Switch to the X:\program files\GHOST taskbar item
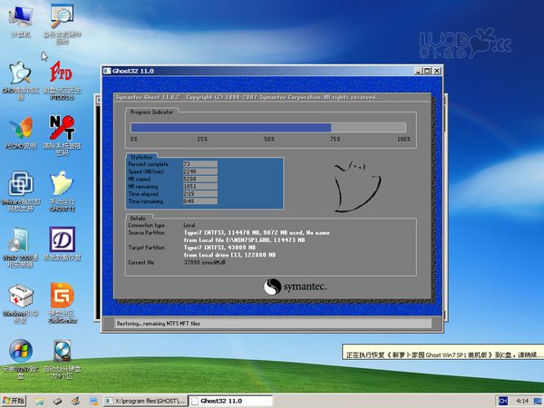Screen dimensions: 544x408 [x=145, y=400]
